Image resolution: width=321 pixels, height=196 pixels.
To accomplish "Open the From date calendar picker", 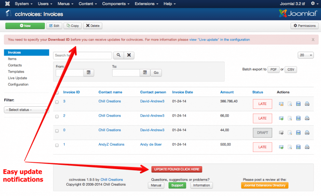I will 89,73.
